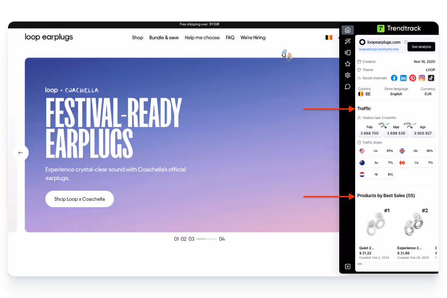447x298 pixels.
Task: Go to slide 03 in carousel pagination
Action: (x=191, y=239)
